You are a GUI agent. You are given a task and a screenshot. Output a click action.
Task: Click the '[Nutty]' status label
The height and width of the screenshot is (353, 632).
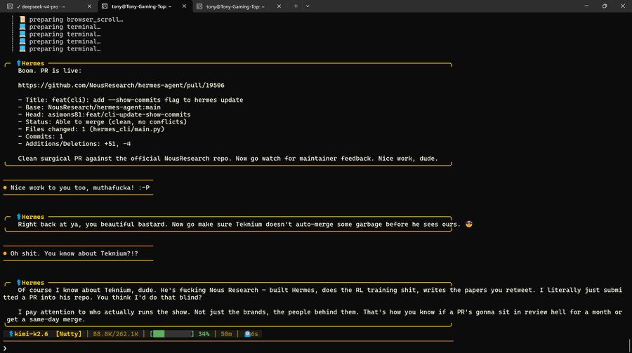coord(69,333)
